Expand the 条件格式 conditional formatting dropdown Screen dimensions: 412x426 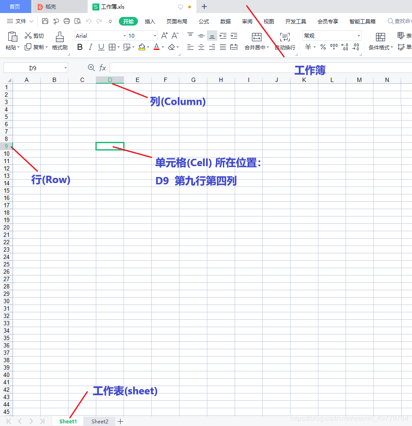coord(392,47)
